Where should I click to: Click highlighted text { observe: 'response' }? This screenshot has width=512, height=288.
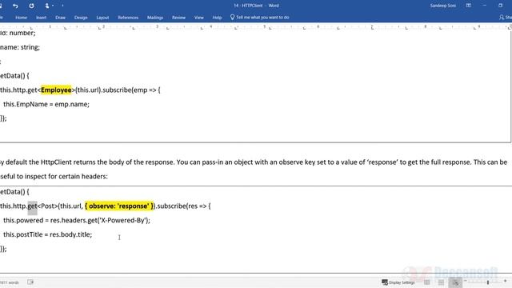pos(119,206)
